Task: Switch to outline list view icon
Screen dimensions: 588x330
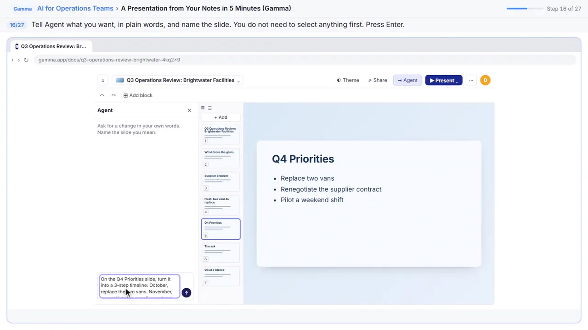Action: [210, 108]
